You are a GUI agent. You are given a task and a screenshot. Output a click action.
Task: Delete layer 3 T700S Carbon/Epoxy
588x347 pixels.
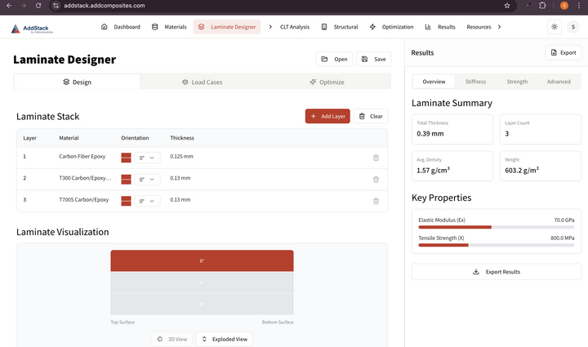(x=376, y=201)
